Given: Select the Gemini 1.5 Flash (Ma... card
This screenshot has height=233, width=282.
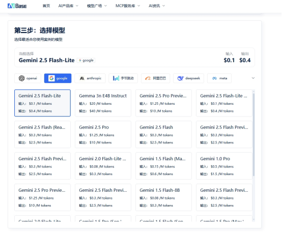Looking at the screenshot, I should pyautogui.click(x=164, y=166).
